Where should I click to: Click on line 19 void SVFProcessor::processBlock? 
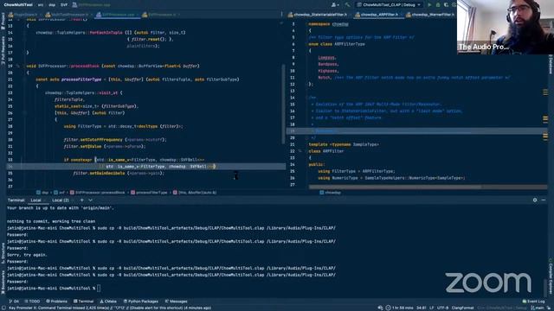pos(113,66)
